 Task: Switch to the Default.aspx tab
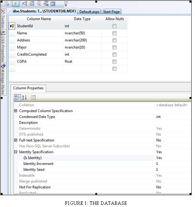tap(89, 12)
